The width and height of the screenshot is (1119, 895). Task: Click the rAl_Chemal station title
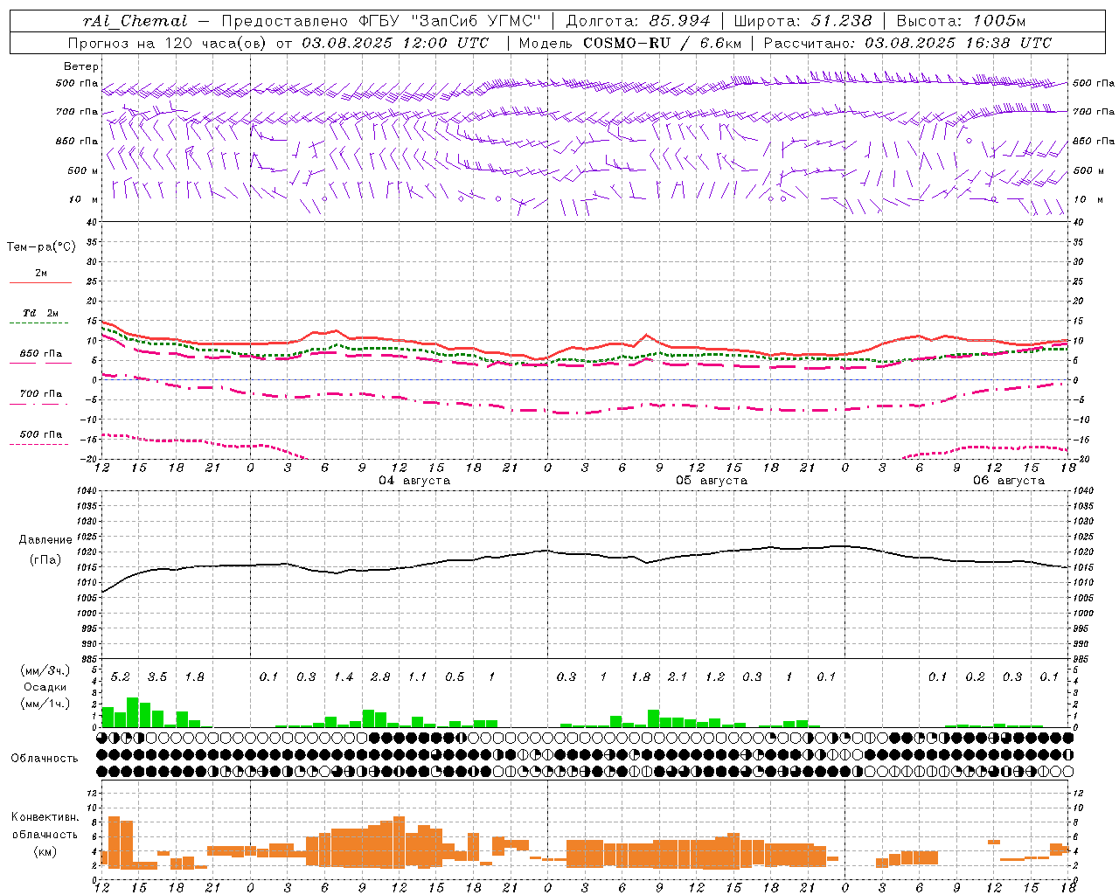tap(135, 21)
